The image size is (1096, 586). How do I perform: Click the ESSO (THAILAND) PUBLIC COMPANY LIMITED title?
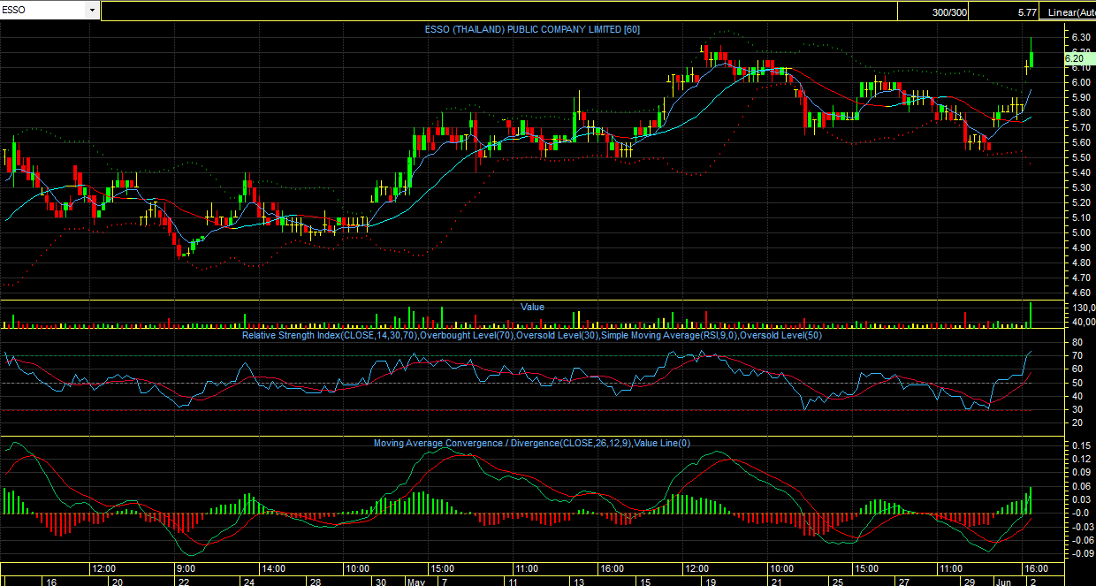tap(532, 29)
